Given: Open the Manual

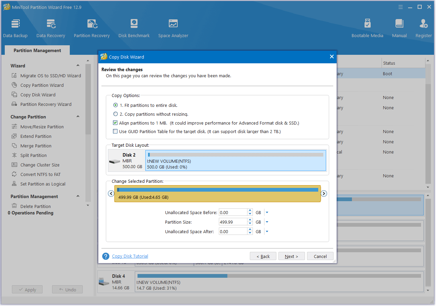Looking at the screenshot, I should [399, 28].
